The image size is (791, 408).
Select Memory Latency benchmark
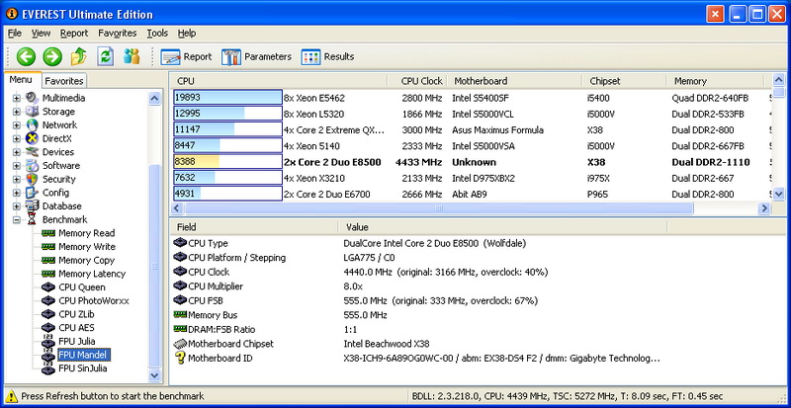click(92, 274)
